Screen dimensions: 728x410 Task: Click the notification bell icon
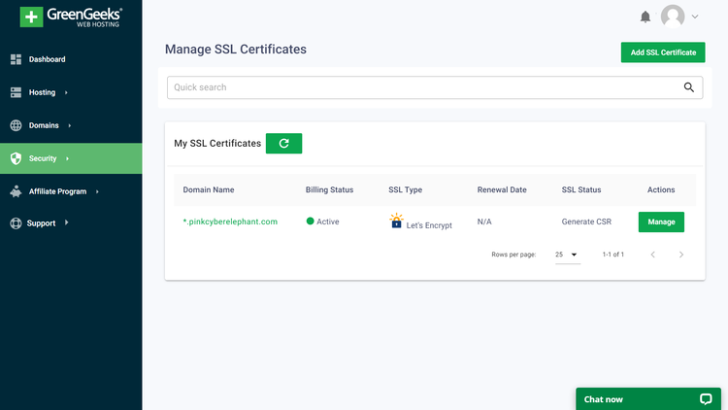(645, 17)
